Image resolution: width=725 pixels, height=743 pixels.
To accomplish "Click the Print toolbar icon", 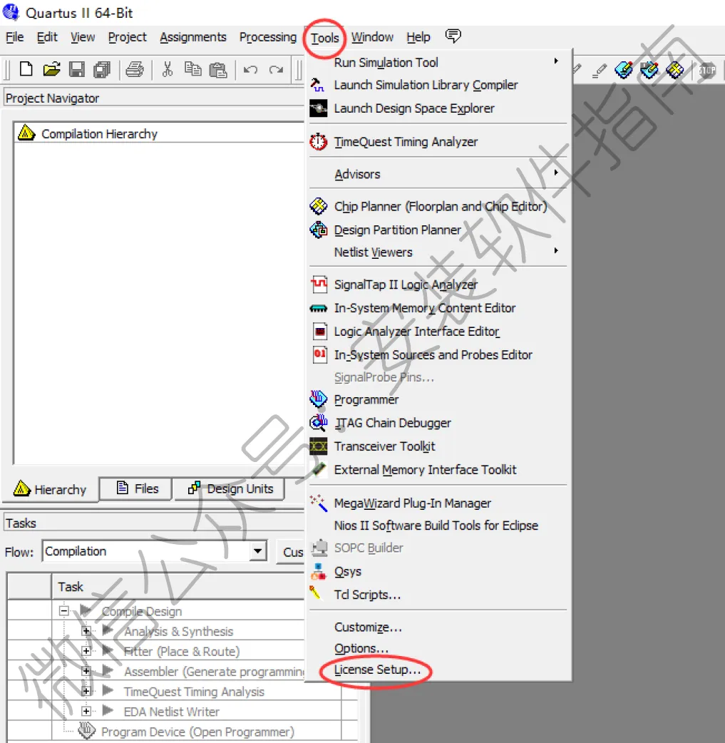I will pyautogui.click(x=135, y=70).
